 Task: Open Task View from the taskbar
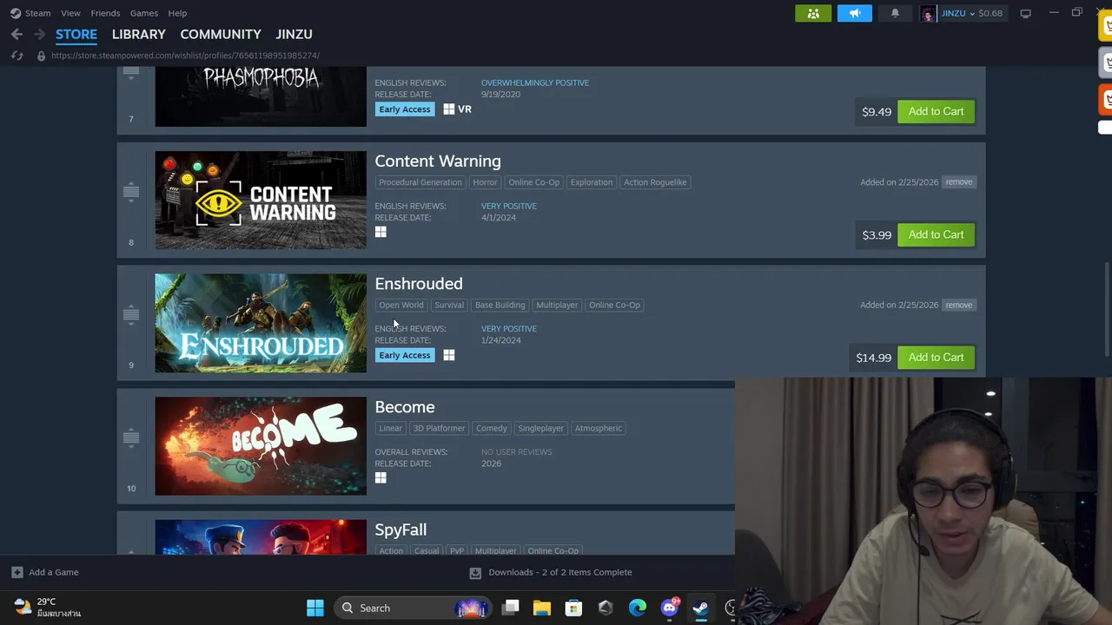coord(511,608)
